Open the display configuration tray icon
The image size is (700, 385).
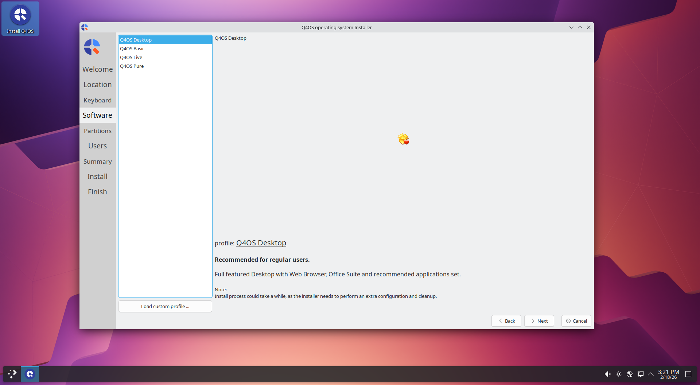click(x=640, y=374)
